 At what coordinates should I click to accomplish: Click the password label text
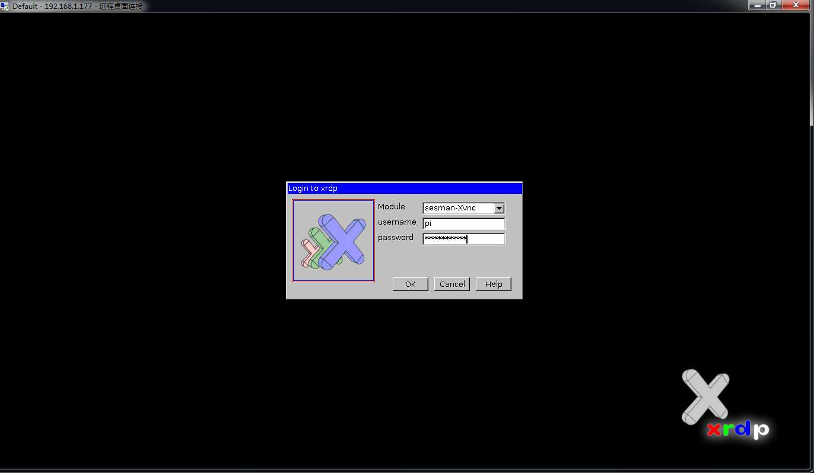click(x=396, y=238)
